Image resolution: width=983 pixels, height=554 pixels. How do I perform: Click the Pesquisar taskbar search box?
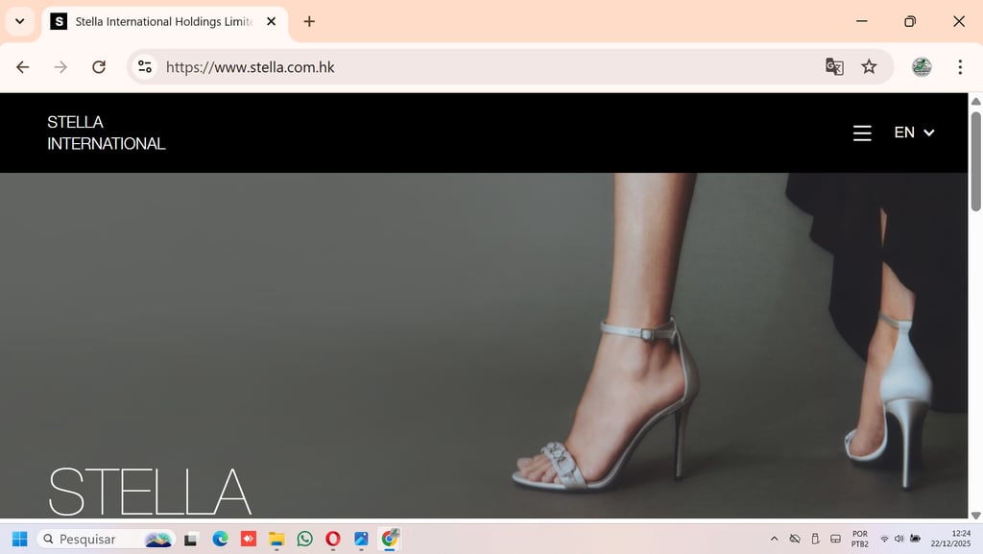[106, 539]
